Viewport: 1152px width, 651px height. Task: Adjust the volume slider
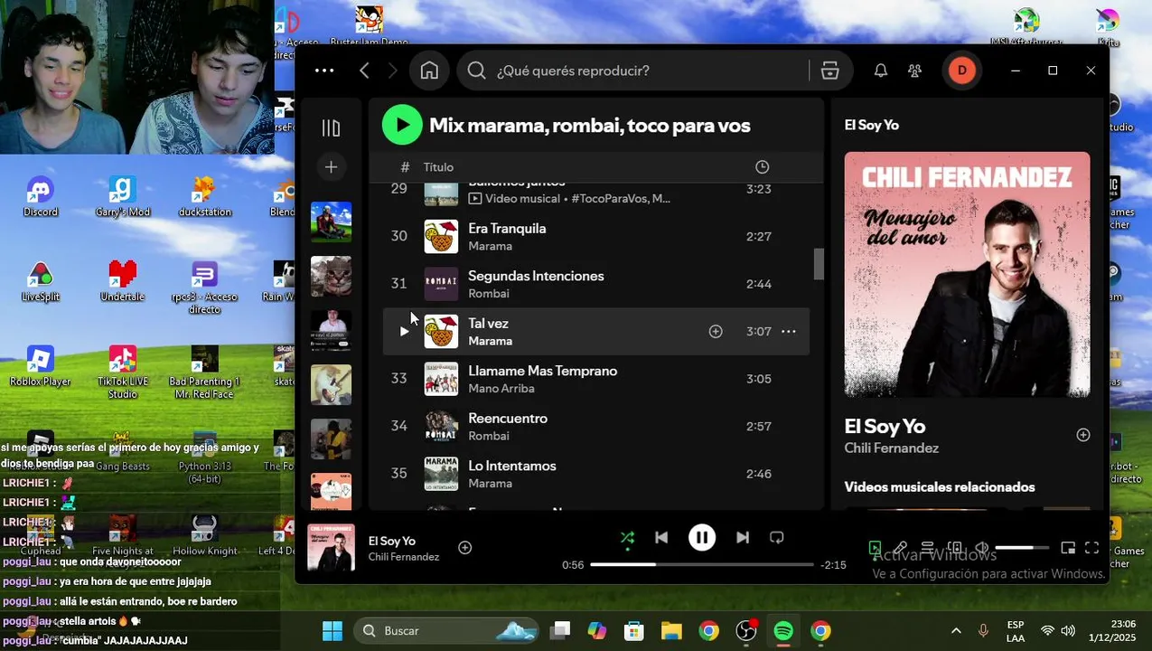(1021, 548)
